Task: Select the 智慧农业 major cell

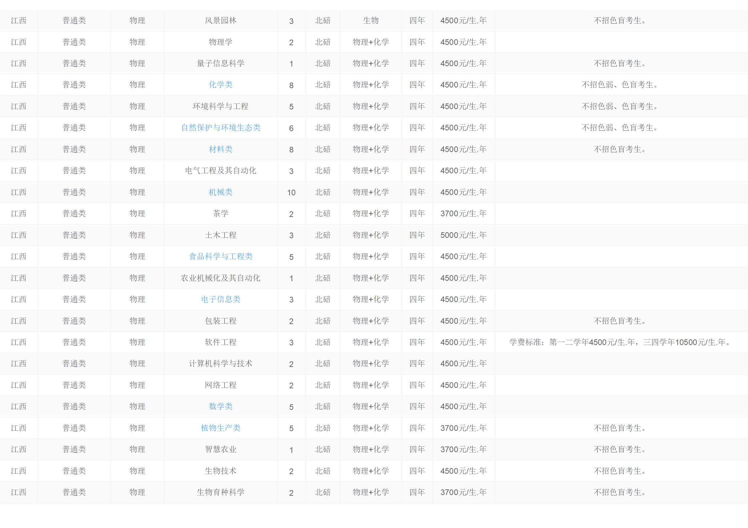Action: (221, 449)
